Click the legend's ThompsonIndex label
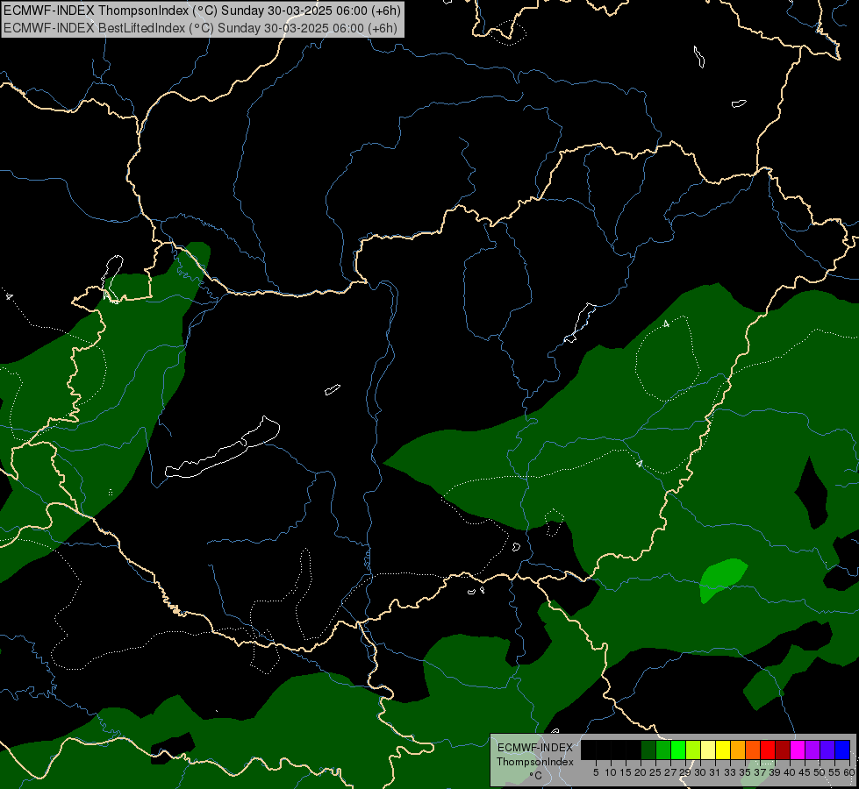The width and height of the screenshot is (859, 789). (535, 762)
